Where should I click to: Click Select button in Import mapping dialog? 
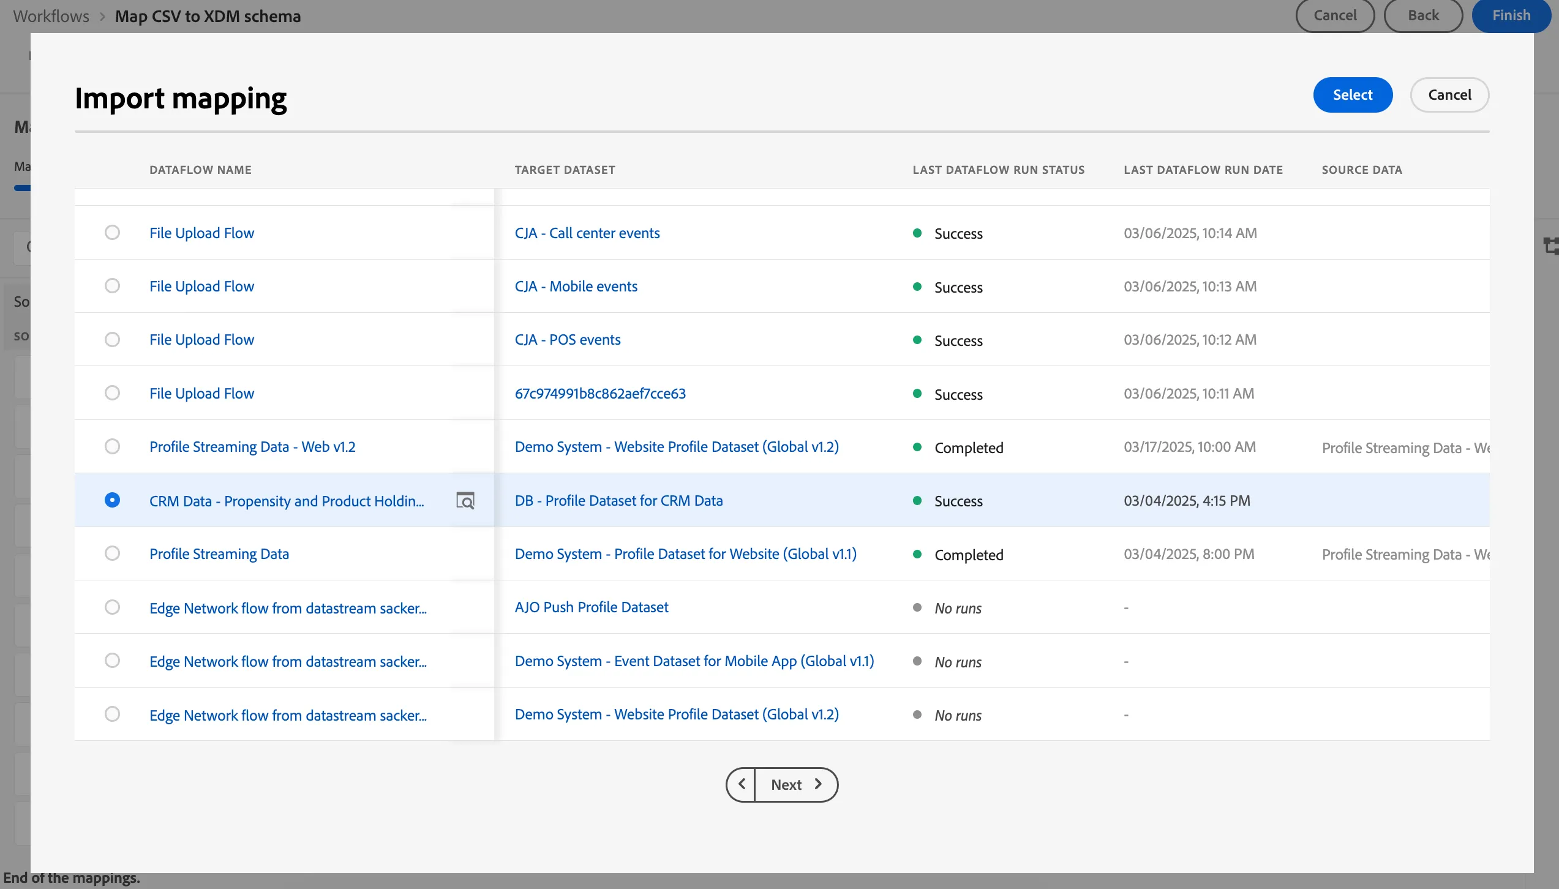click(x=1353, y=95)
